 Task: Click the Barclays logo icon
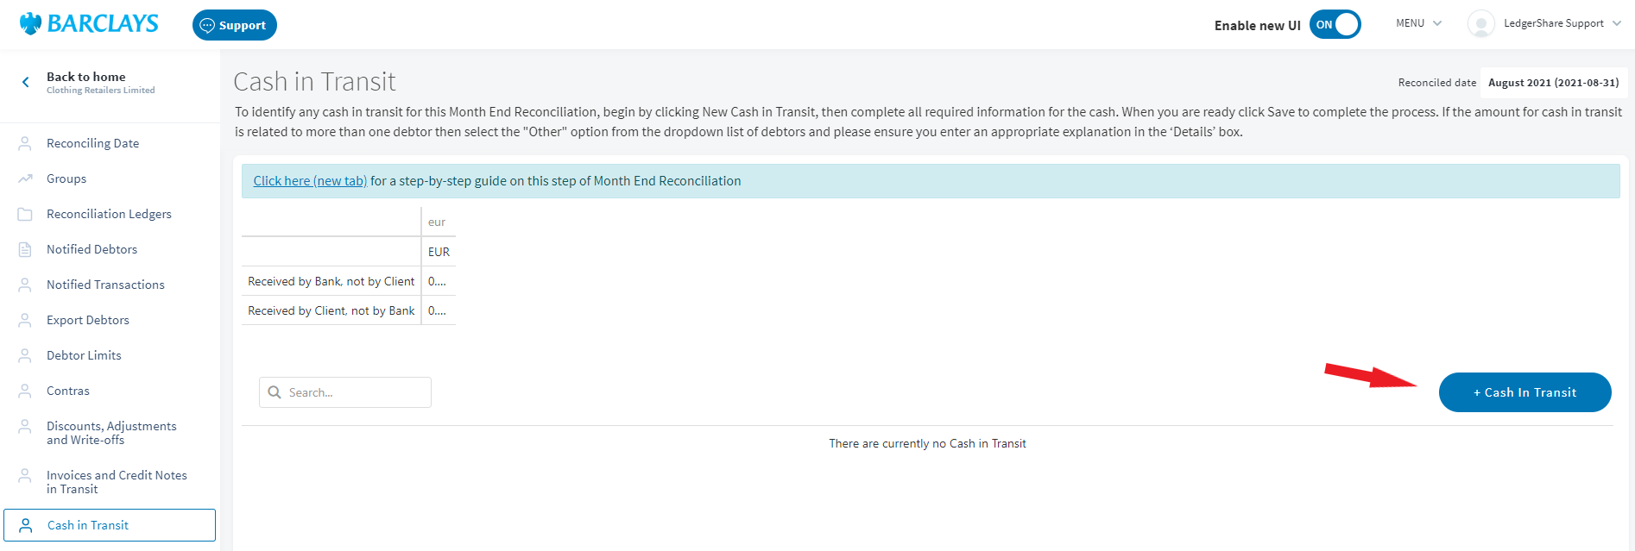28,23
